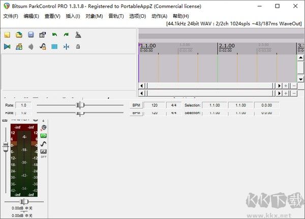Click the New Project toolbar icon
This screenshot has height=219, width=305.
(7, 35)
